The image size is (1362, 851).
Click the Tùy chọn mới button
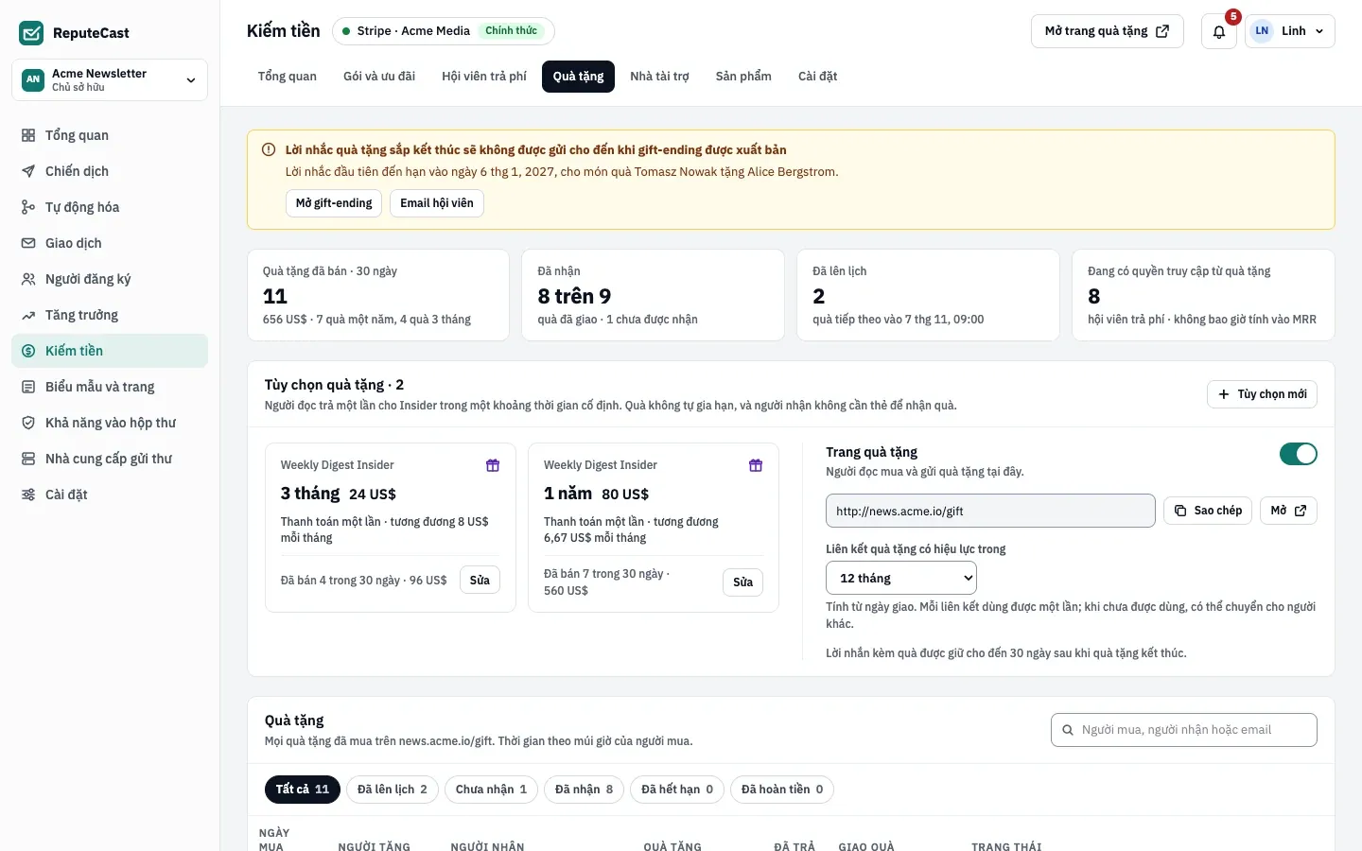click(1262, 394)
